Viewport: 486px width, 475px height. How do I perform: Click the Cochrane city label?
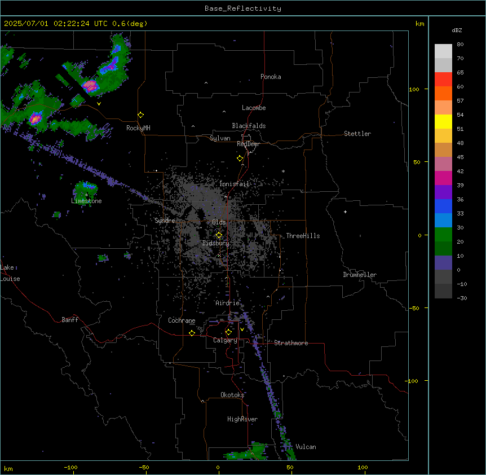(x=182, y=320)
